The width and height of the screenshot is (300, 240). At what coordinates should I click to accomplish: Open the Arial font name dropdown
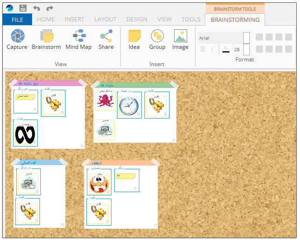(247, 38)
